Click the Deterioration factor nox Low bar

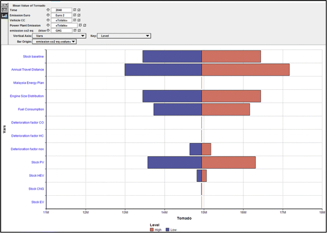click(x=196, y=149)
